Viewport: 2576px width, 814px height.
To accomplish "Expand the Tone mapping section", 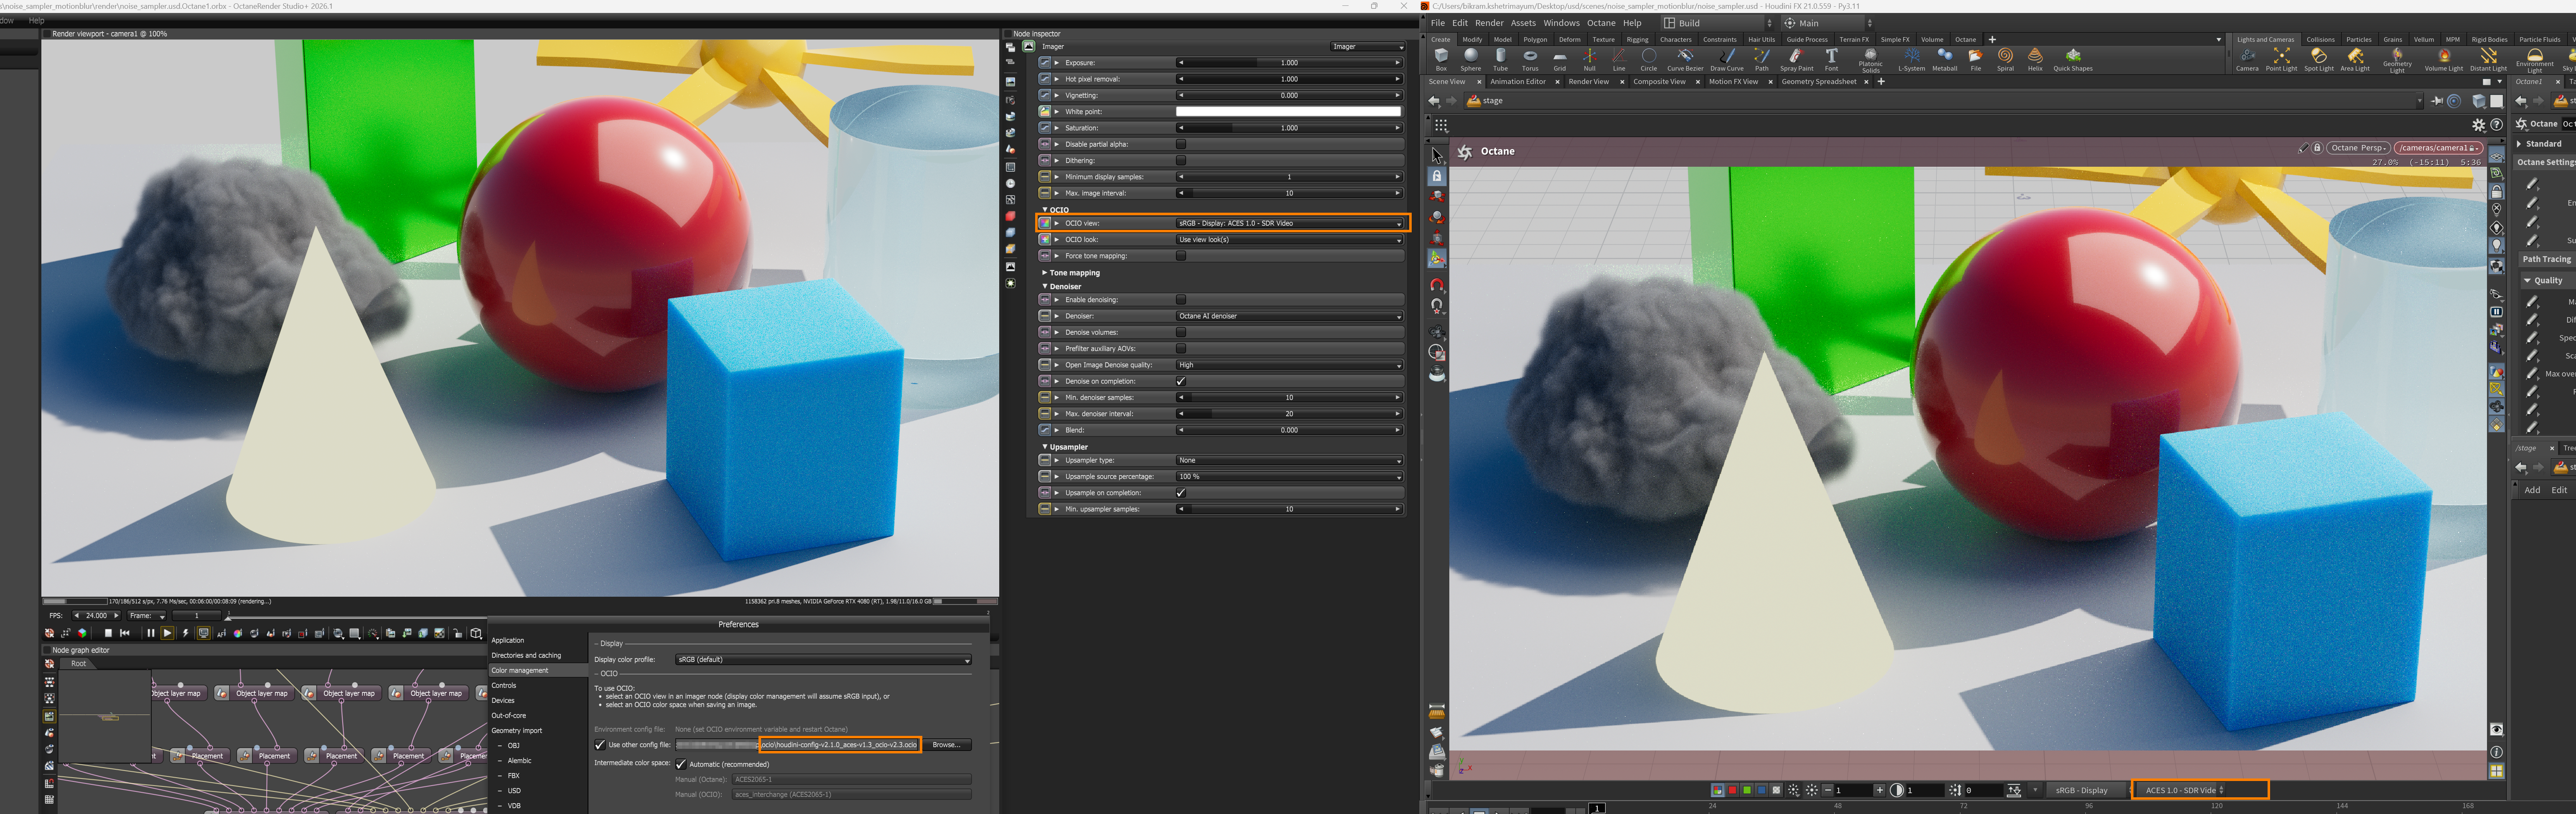I will [x=1073, y=273].
